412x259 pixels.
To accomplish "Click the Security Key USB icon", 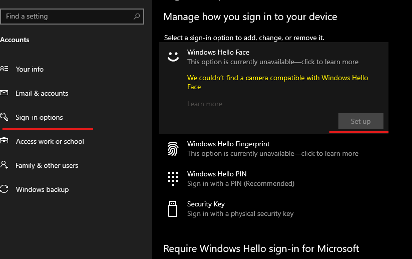I will 173,208.
